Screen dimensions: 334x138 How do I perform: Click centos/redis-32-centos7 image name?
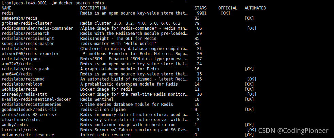29,115
